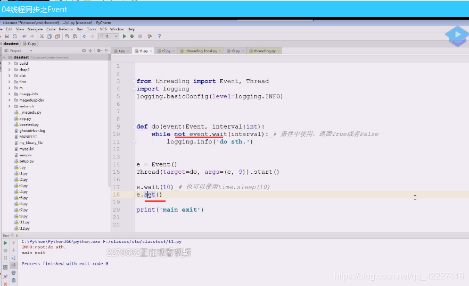Pause output in the Run panel
The height and width of the screenshot is (286, 469).
5,258
